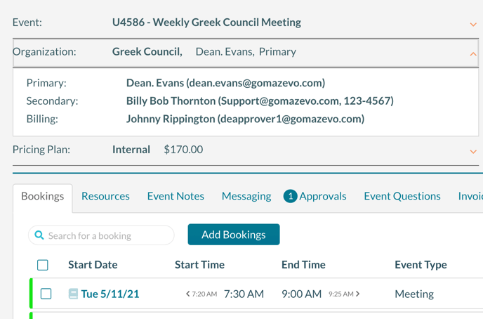The height and width of the screenshot is (319, 483).
Task: Click the Approvals count badge showing 1
Action: [290, 196]
